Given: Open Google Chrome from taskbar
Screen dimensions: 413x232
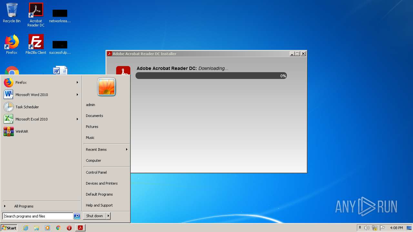Looking at the screenshot, I should (58, 228).
